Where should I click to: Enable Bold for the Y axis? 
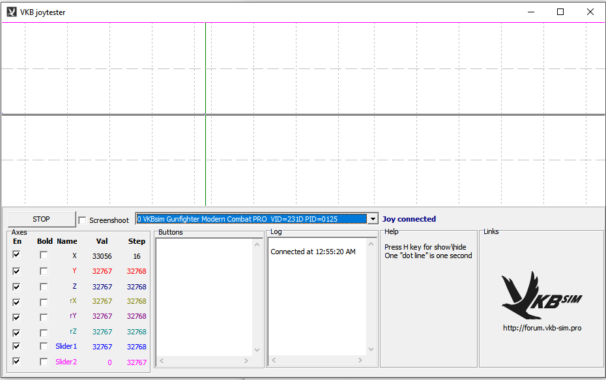coord(44,271)
